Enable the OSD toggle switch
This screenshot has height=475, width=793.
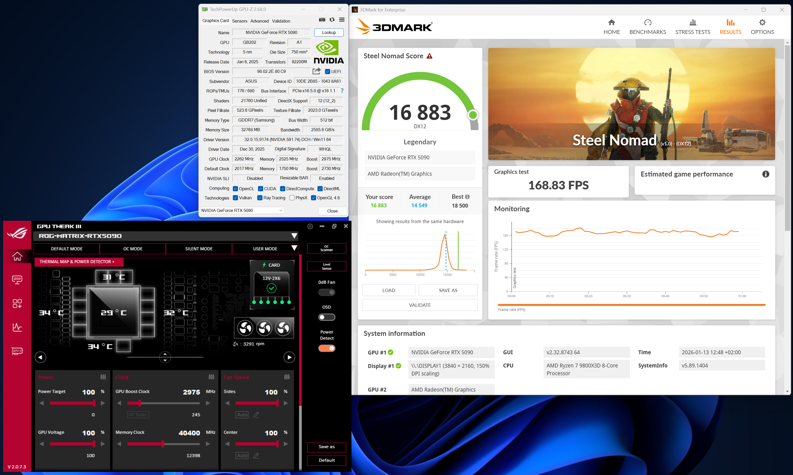327,317
